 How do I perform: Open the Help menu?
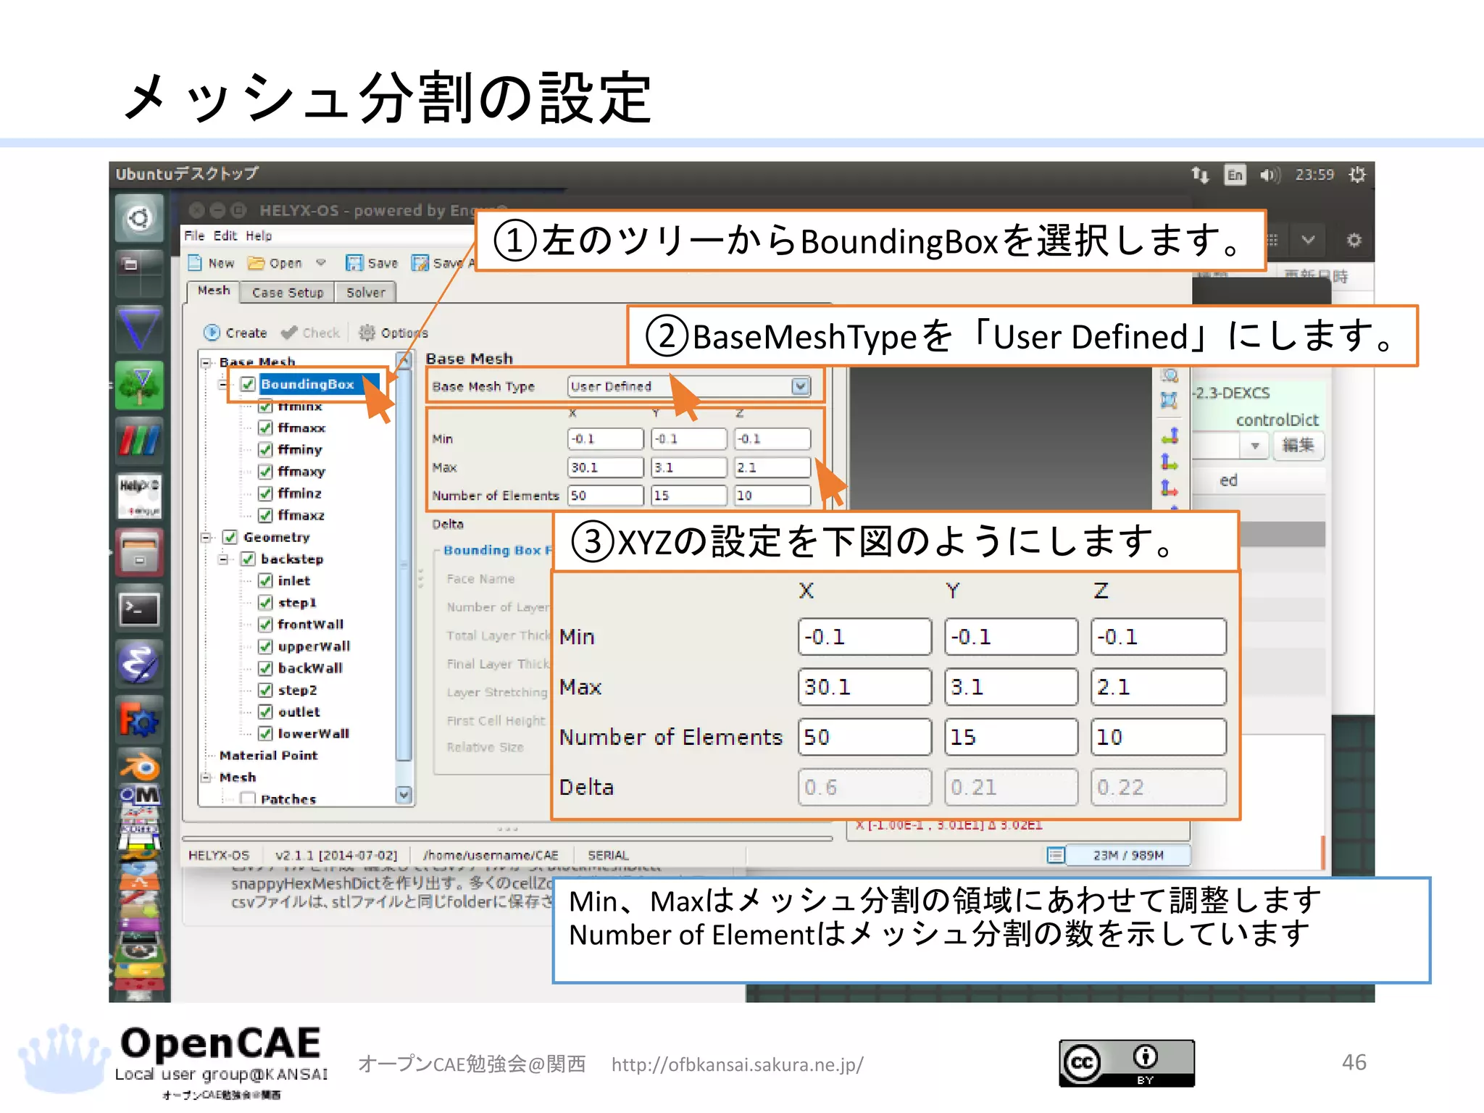tap(259, 235)
